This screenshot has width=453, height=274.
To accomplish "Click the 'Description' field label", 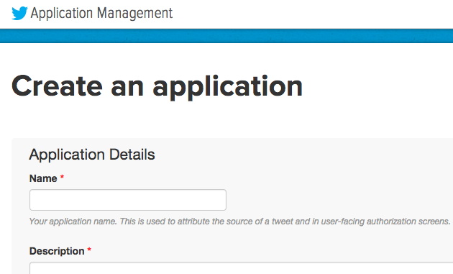I will [x=57, y=251].
